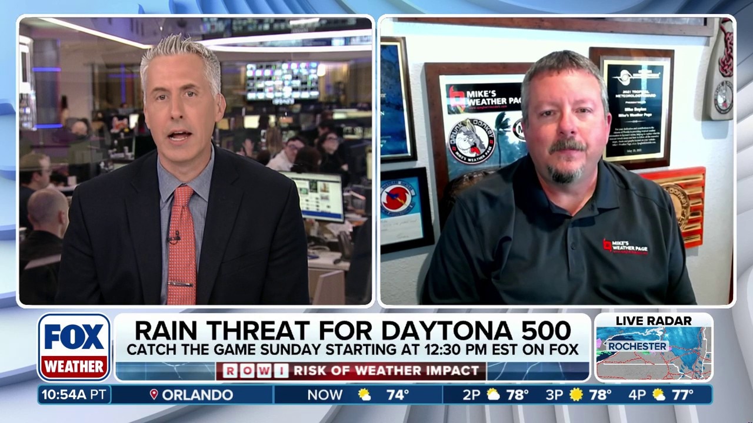Image resolution: width=753 pixels, height=423 pixels.
Task: Click the Drunk Donkey round logo
Action: pyautogui.click(x=472, y=140)
